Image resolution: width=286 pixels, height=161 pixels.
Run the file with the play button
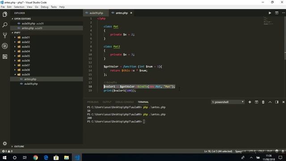coord(270,13)
